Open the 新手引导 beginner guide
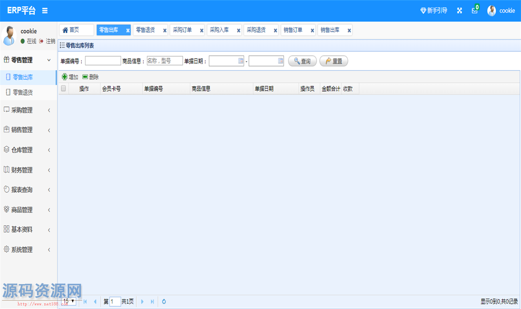This screenshot has width=521, height=309. [x=434, y=11]
